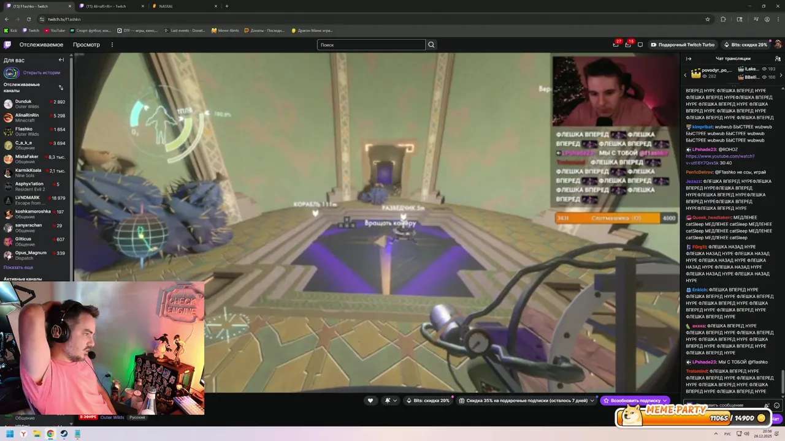Reload the page in the browser
This screenshot has width=785, height=441.
coord(29,19)
